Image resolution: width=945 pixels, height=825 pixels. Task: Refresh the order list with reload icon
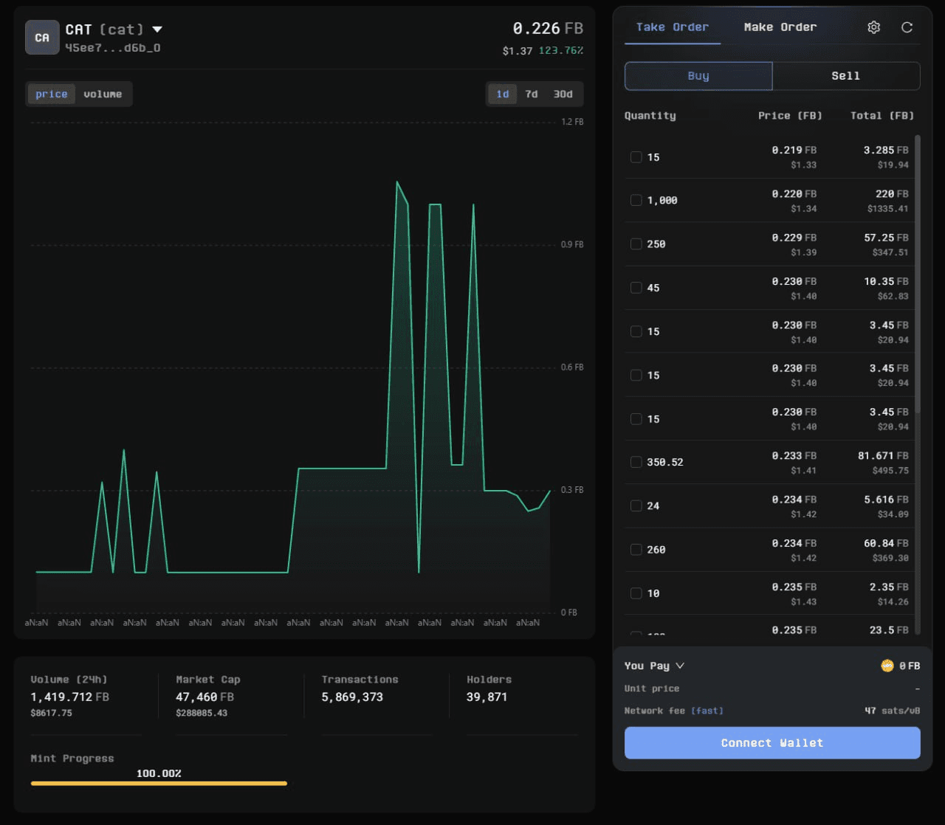click(907, 27)
